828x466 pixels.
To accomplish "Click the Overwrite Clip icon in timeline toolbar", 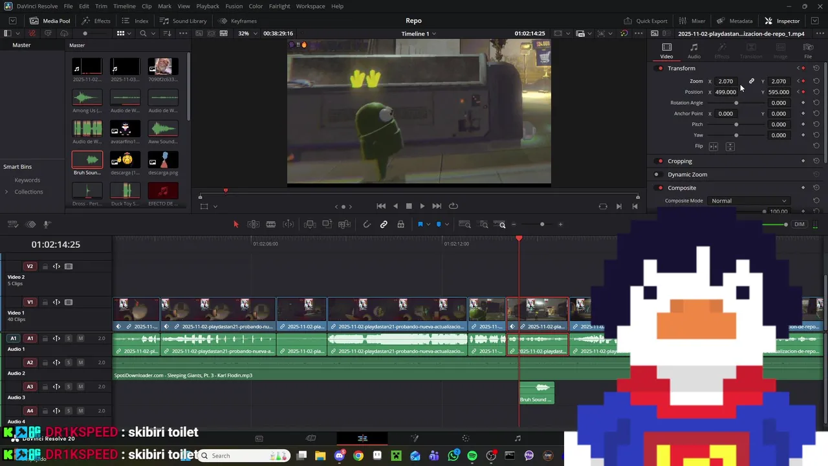I will (x=327, y=225).
